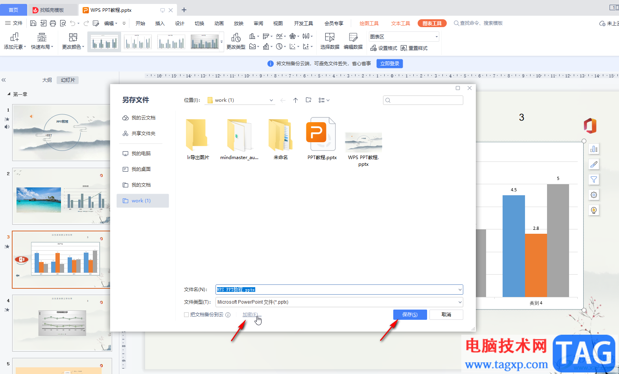Go up one folder level in dialog
This screenshot has height=374, width=619.
295,100
